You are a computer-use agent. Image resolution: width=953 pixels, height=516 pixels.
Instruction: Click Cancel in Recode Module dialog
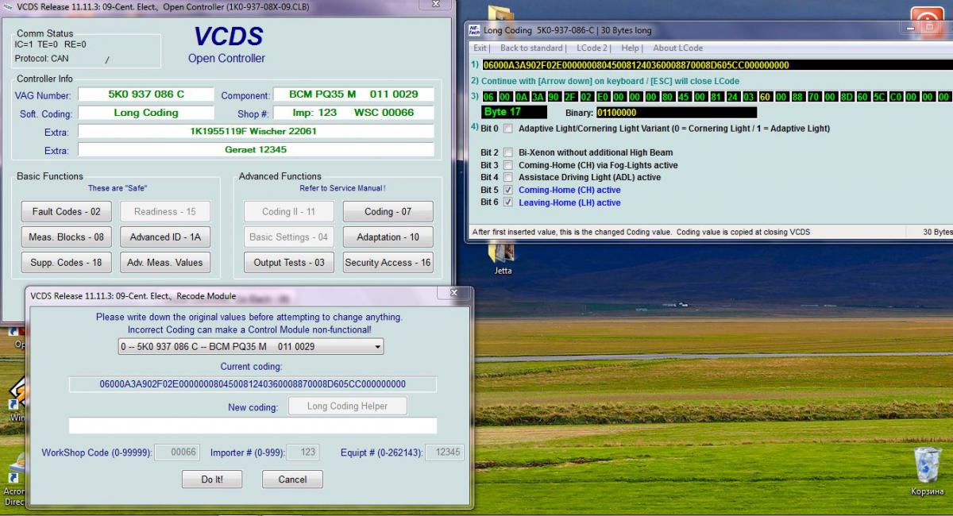tap(292, 479)
